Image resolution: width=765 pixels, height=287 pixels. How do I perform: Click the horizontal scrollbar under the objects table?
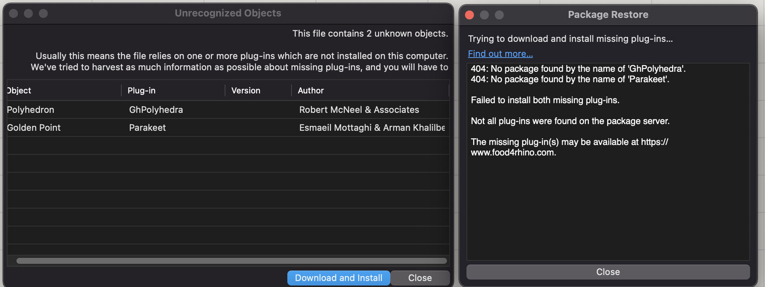pyautogui.click(x=231, y=261)
